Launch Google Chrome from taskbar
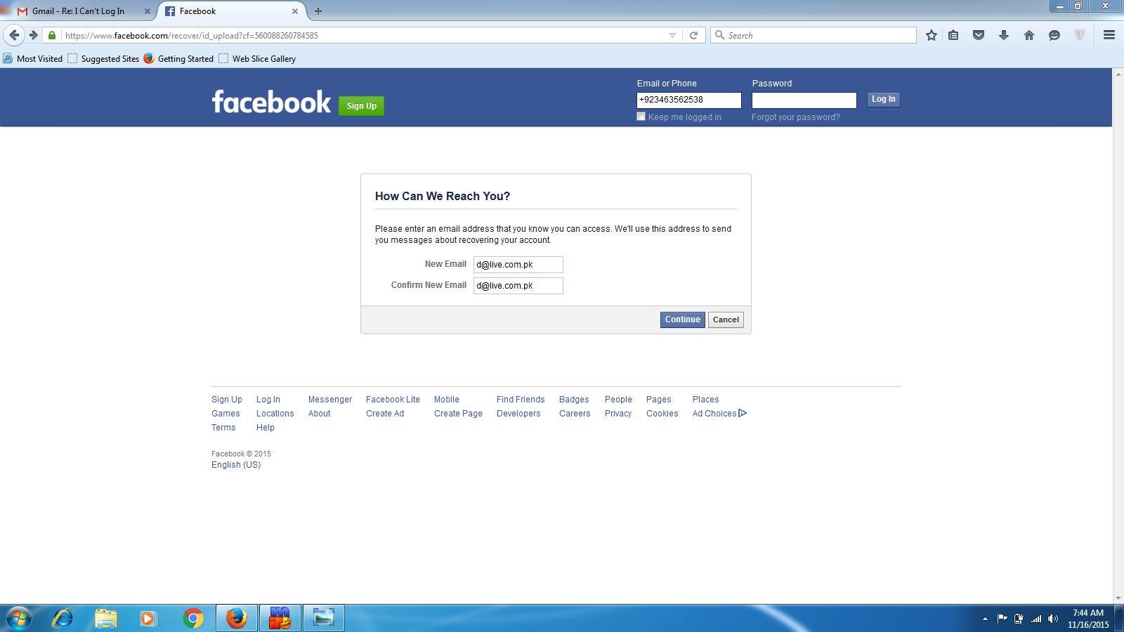The width and height of the screenshot is (1124, 632). coord(192,618)
